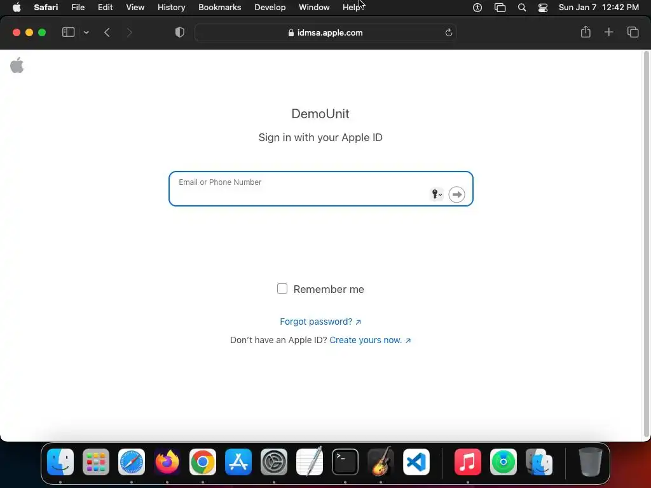Viewport: 651px width, 488px height.
Task: Open the Stage Manager menu bar icon
Action: pyautogui.click(x=500, y=8)
